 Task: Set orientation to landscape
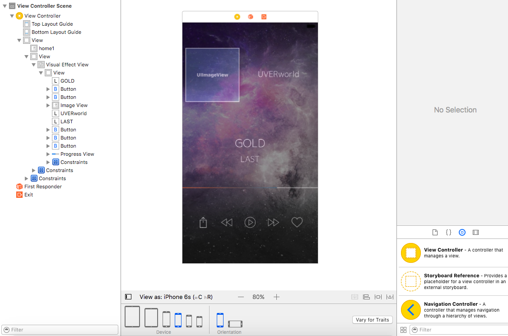click(235, 324)
